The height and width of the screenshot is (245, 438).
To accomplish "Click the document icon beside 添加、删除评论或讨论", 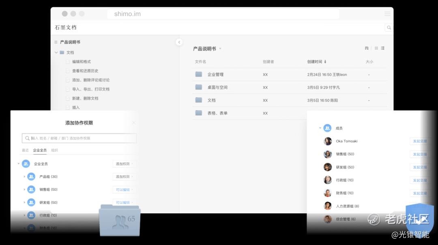I will coord(67,80).
